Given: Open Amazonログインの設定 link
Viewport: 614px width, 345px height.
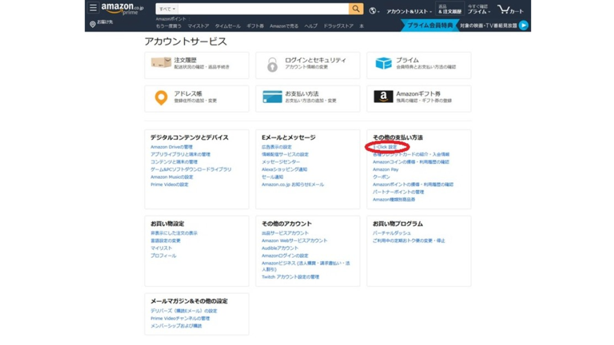Looking at the screenshot, I should point(285,255).
